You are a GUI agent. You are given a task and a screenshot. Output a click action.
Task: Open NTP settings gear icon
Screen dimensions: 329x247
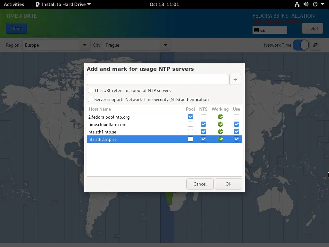(x=315, y=45)
